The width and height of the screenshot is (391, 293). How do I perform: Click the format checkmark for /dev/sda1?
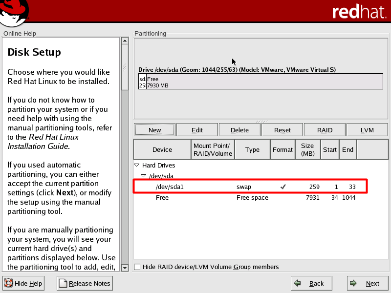(x=283, y=187)
